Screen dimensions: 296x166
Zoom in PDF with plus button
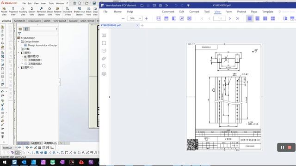tap(146, 18)
